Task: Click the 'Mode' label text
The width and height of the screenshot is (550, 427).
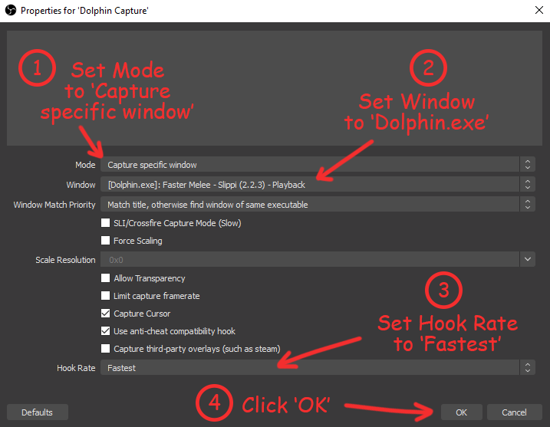Action: tap(85, 165)
